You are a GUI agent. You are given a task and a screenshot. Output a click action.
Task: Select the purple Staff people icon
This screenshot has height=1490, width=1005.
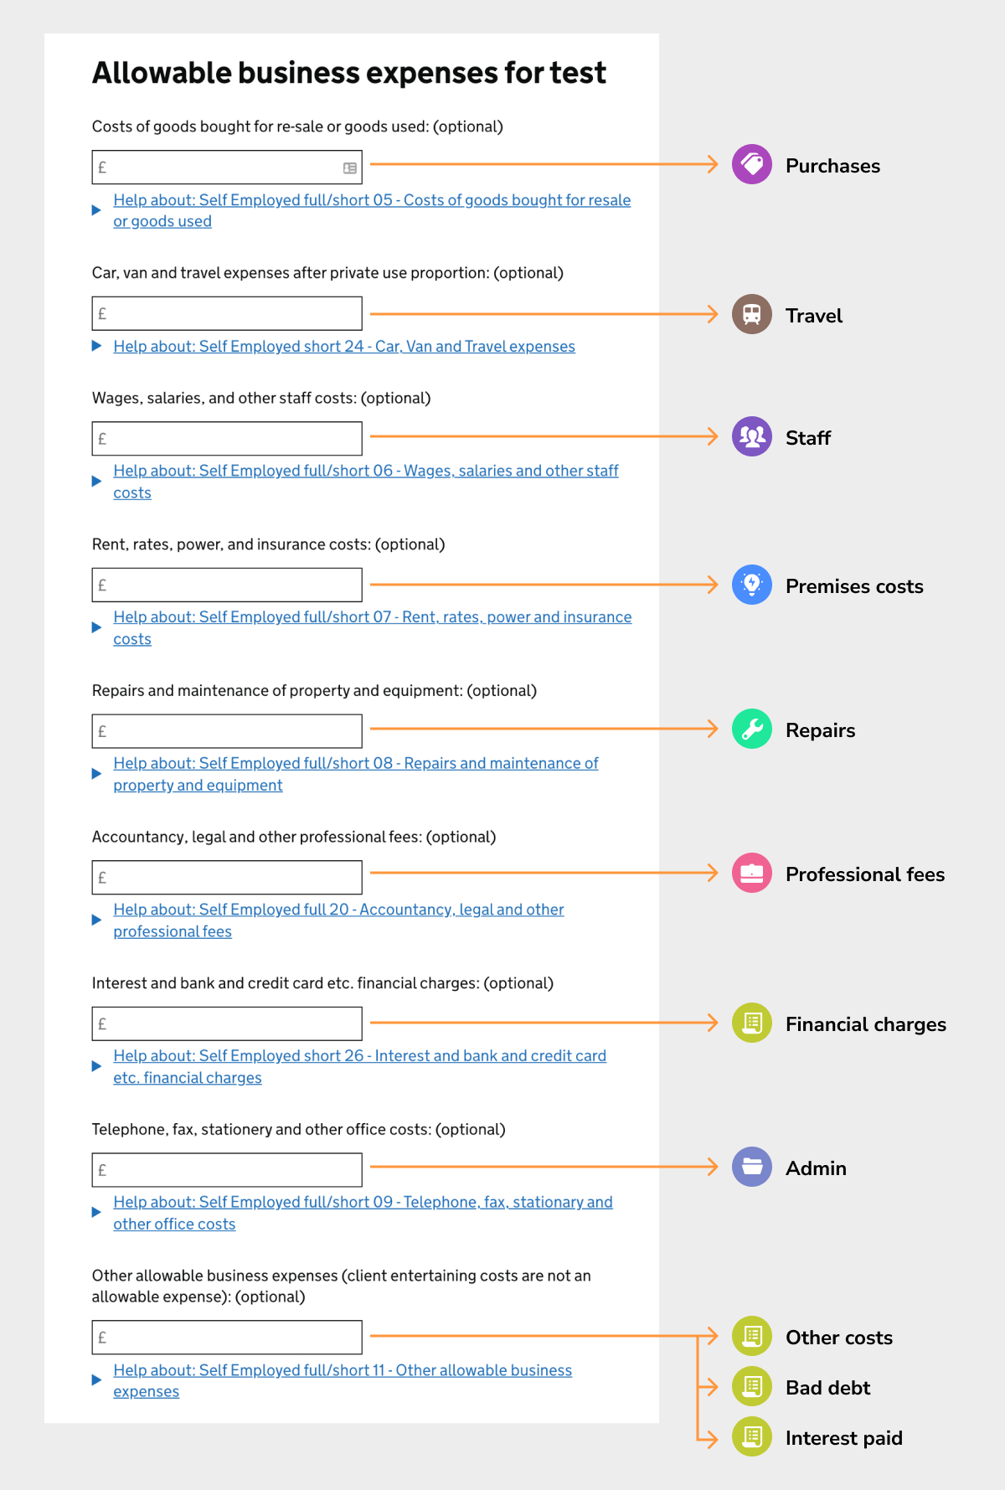pyautogui.click(x=752, y=436)
